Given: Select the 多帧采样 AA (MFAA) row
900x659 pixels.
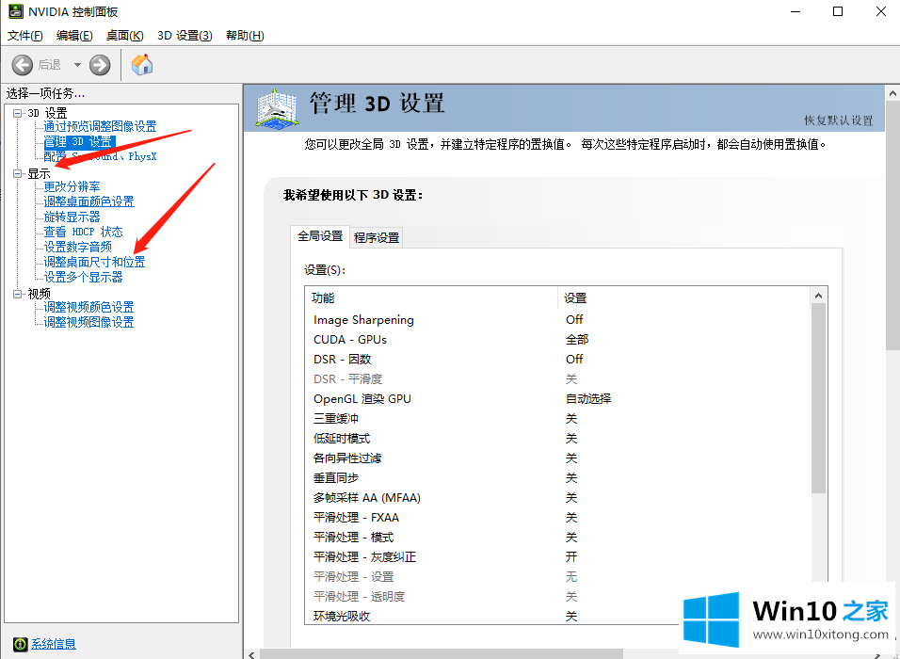Looking at the screenshot, I should click(557, 498).
